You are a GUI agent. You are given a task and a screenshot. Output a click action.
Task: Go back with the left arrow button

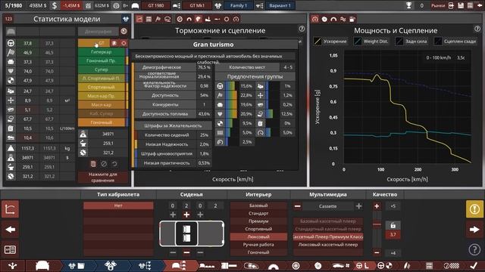click(x=10, y=230)
